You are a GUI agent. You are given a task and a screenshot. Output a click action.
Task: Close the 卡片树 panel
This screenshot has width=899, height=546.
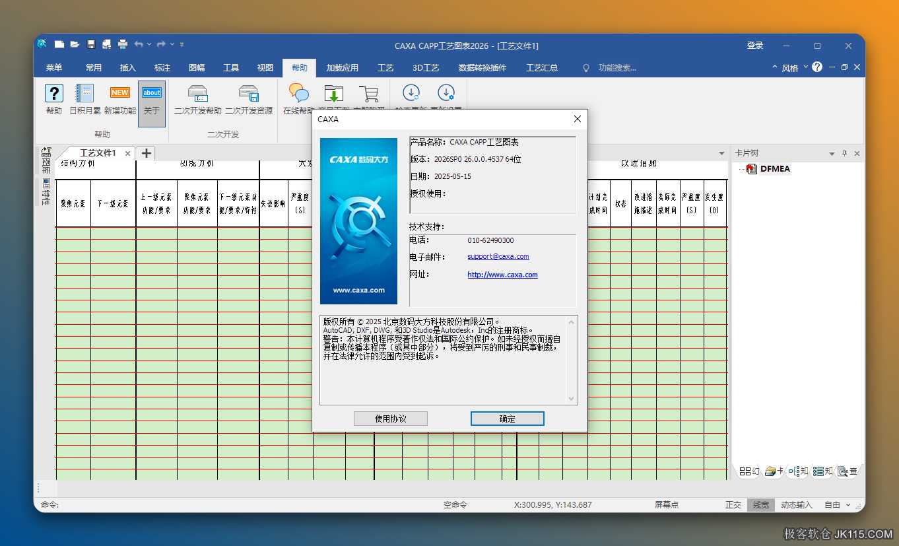click(857, 153)
